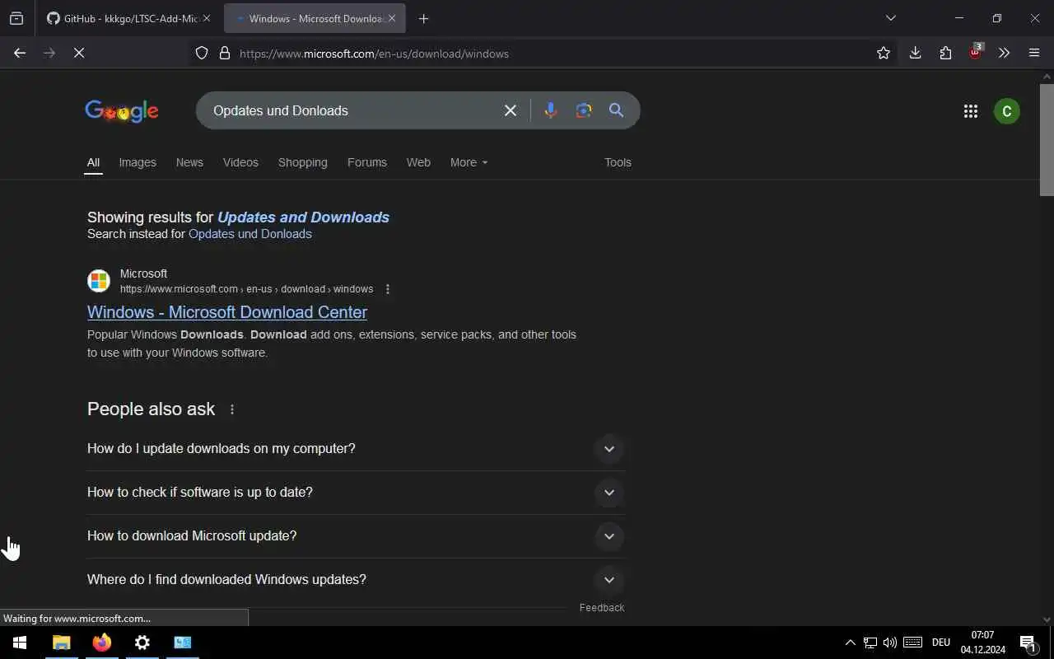
Task: Switch to Forums results
Action: 367,162
